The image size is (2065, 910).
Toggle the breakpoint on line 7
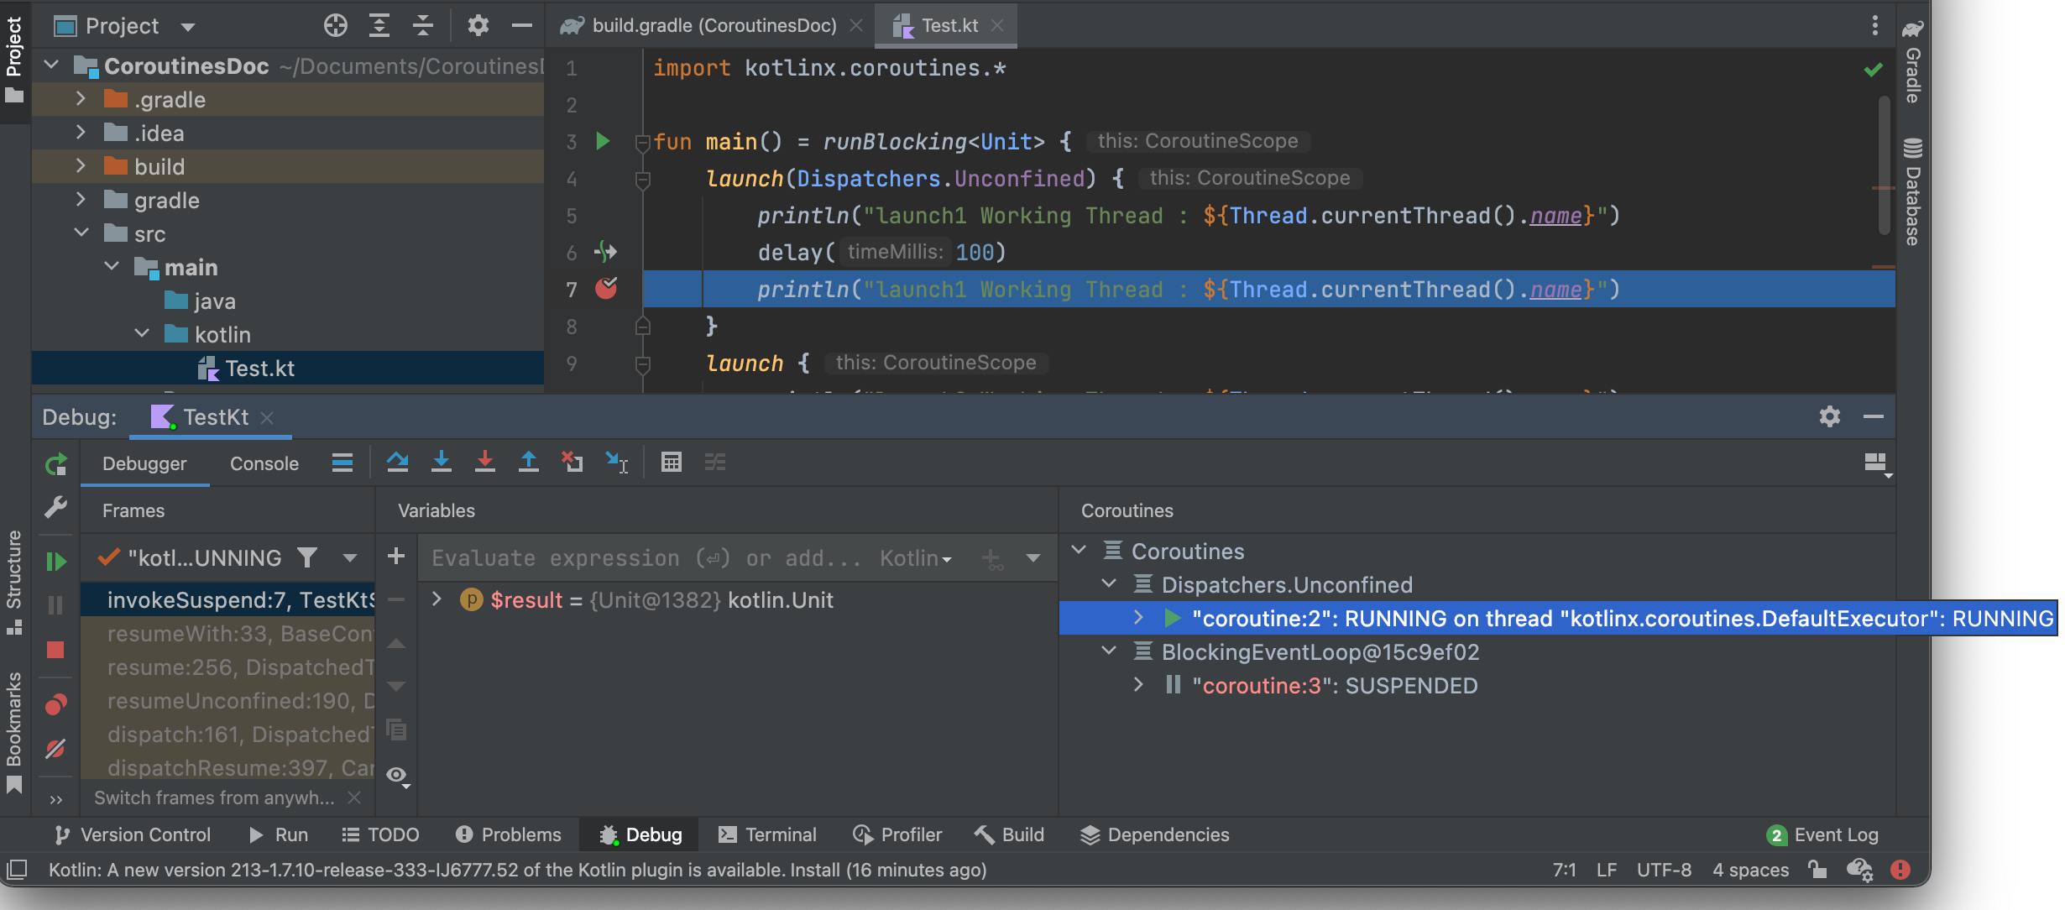605,289
